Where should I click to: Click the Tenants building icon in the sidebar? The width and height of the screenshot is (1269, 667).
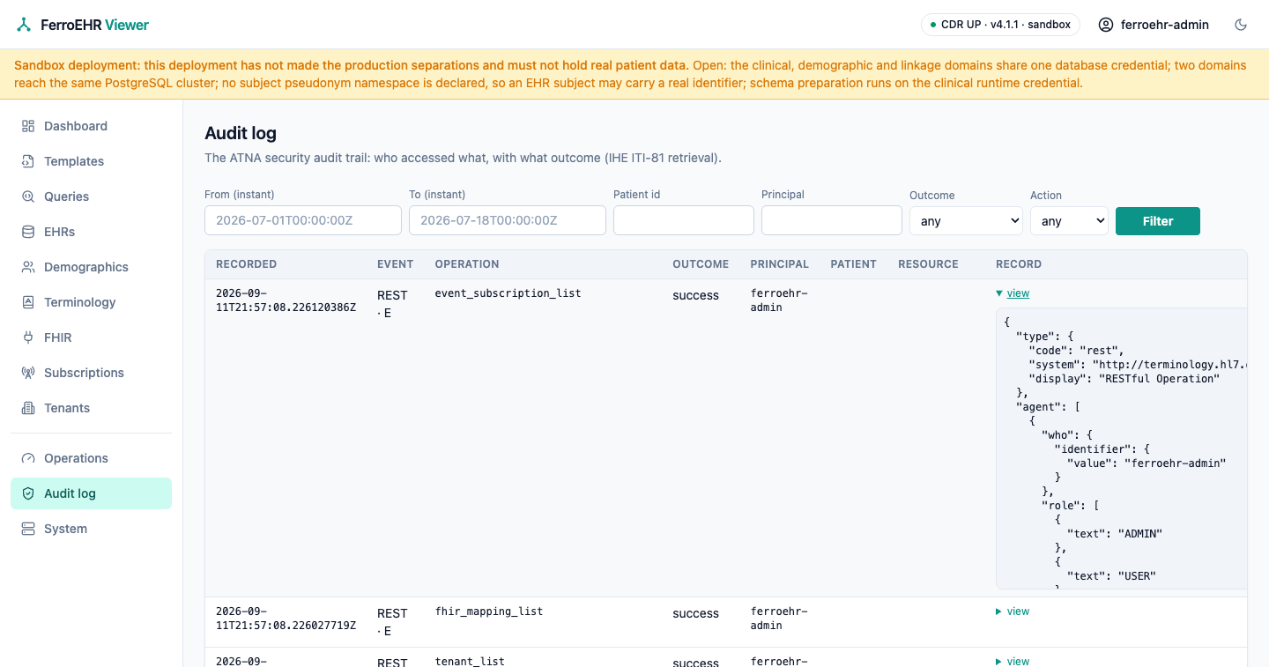[28, 408]
